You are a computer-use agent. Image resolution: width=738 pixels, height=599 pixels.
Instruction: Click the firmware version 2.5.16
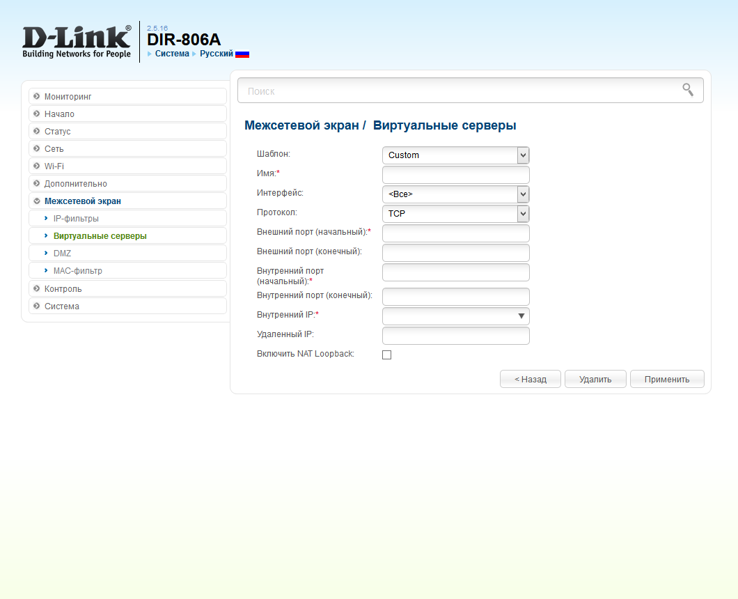pos(157,29)
